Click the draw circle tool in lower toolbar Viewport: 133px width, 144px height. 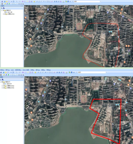coord(12,75)
